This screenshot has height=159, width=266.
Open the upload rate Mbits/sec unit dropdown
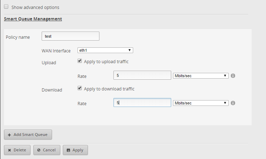(200, 76)
